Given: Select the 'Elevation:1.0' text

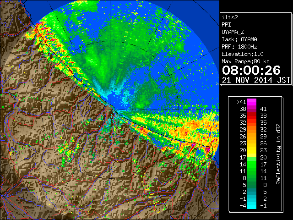Looking at the screenshot, I should pos(243,54).
